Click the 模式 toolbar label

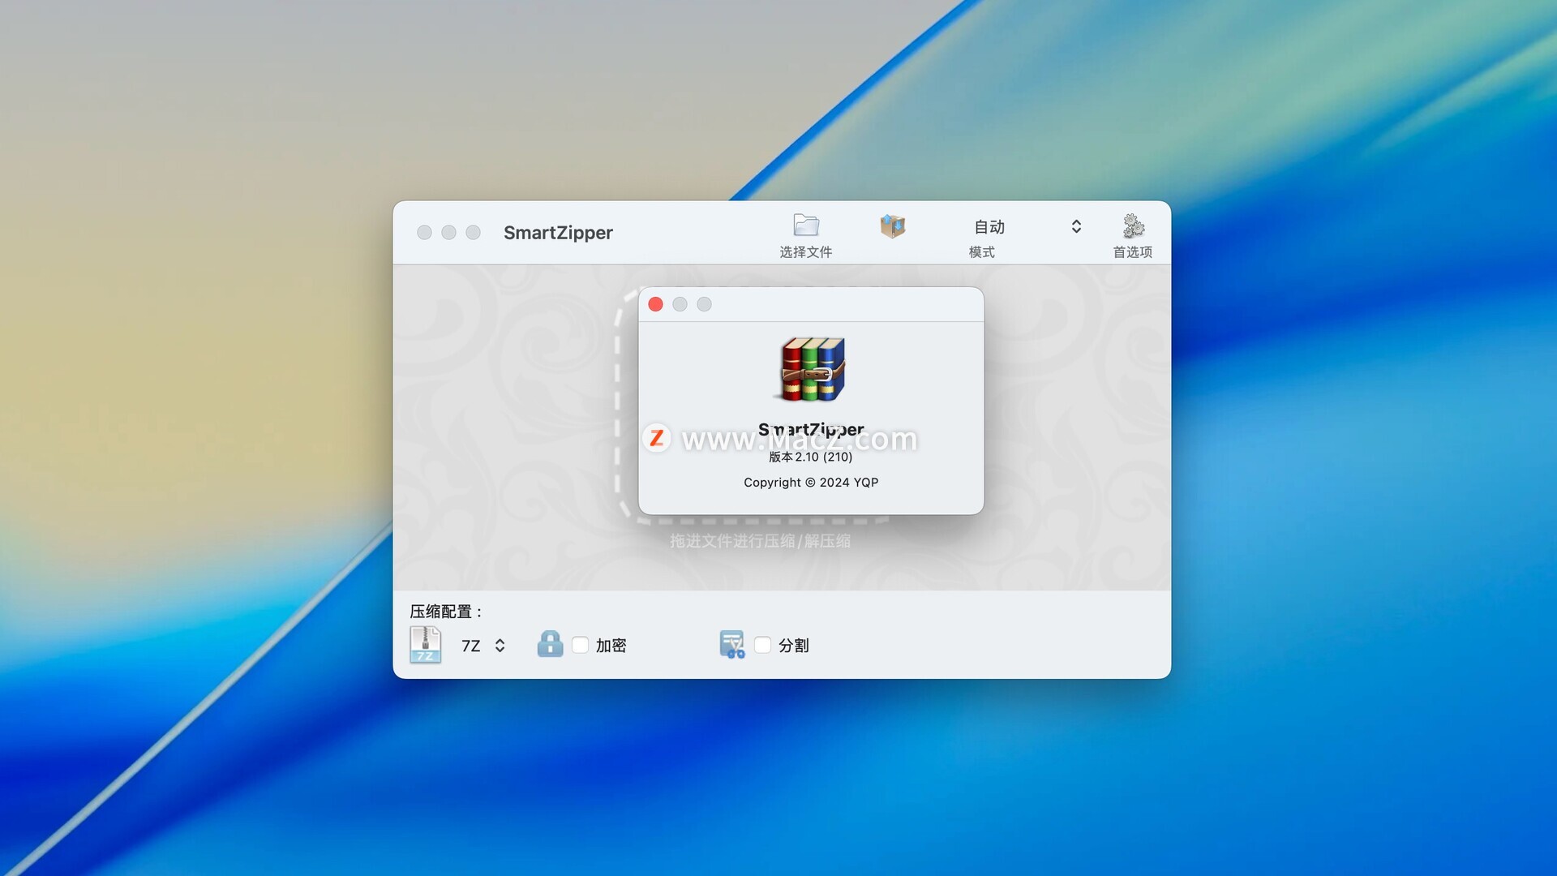[x=981, y=252]
